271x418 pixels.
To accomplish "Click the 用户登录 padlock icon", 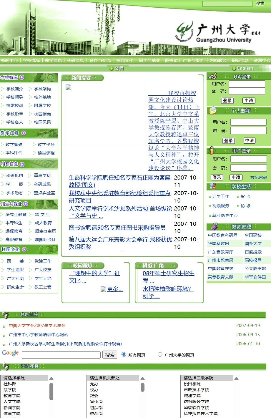I will point(212,150).
